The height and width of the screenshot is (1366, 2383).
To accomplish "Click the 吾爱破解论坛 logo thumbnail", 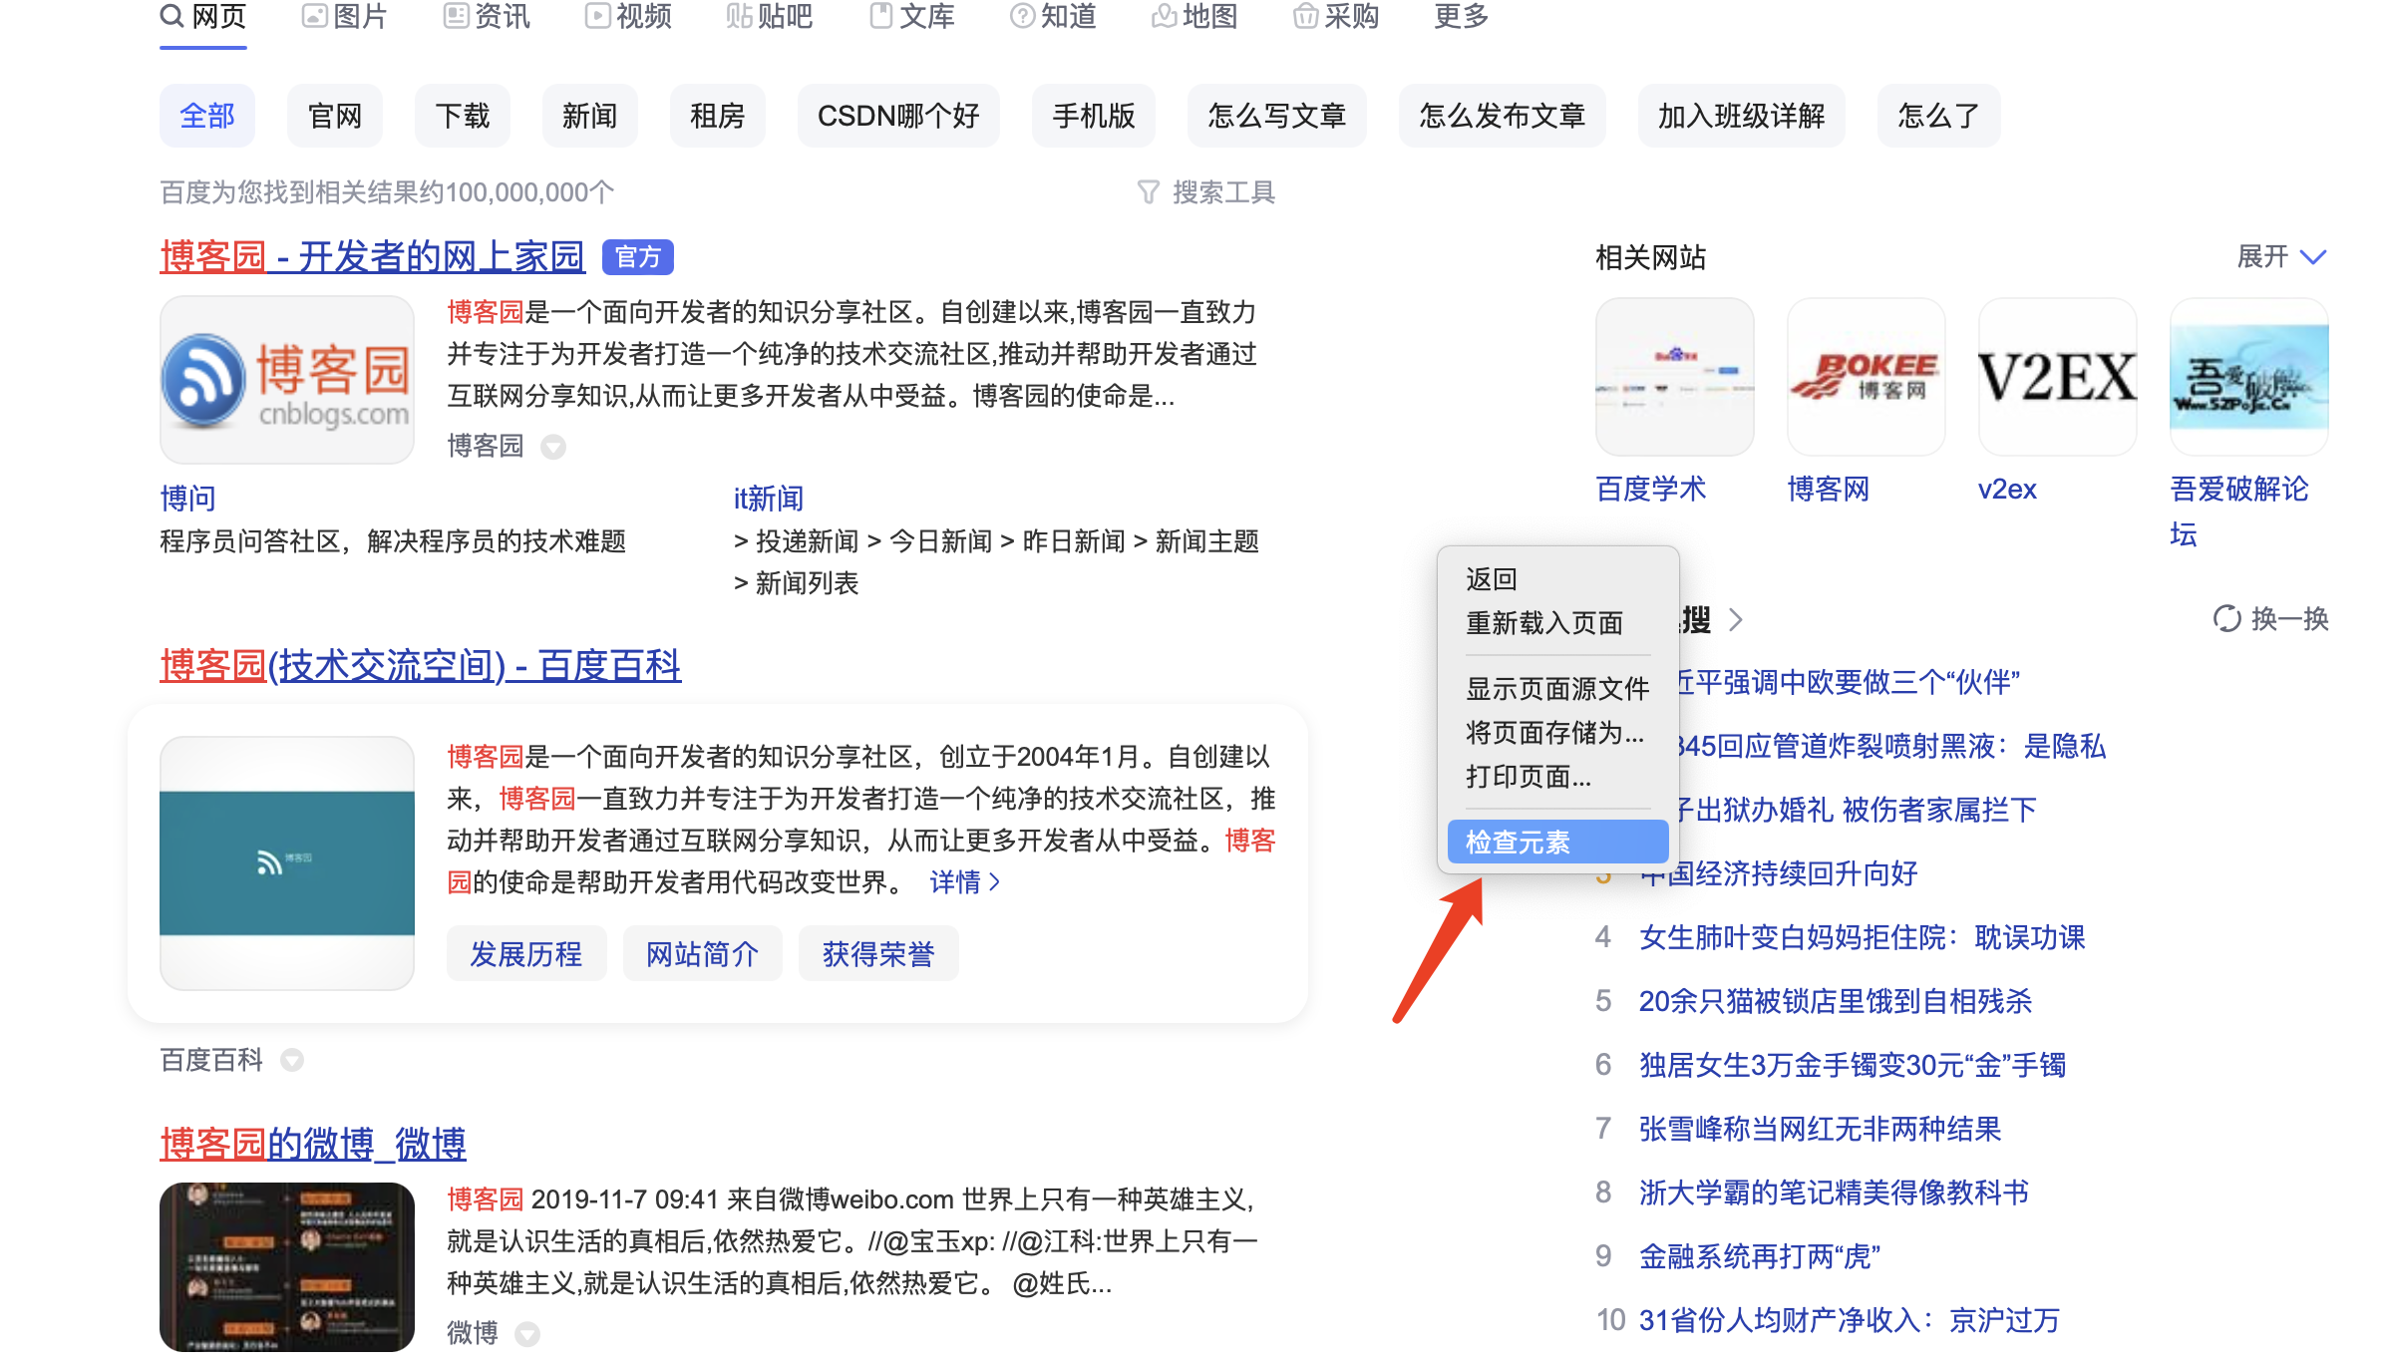I will 2249,377.
